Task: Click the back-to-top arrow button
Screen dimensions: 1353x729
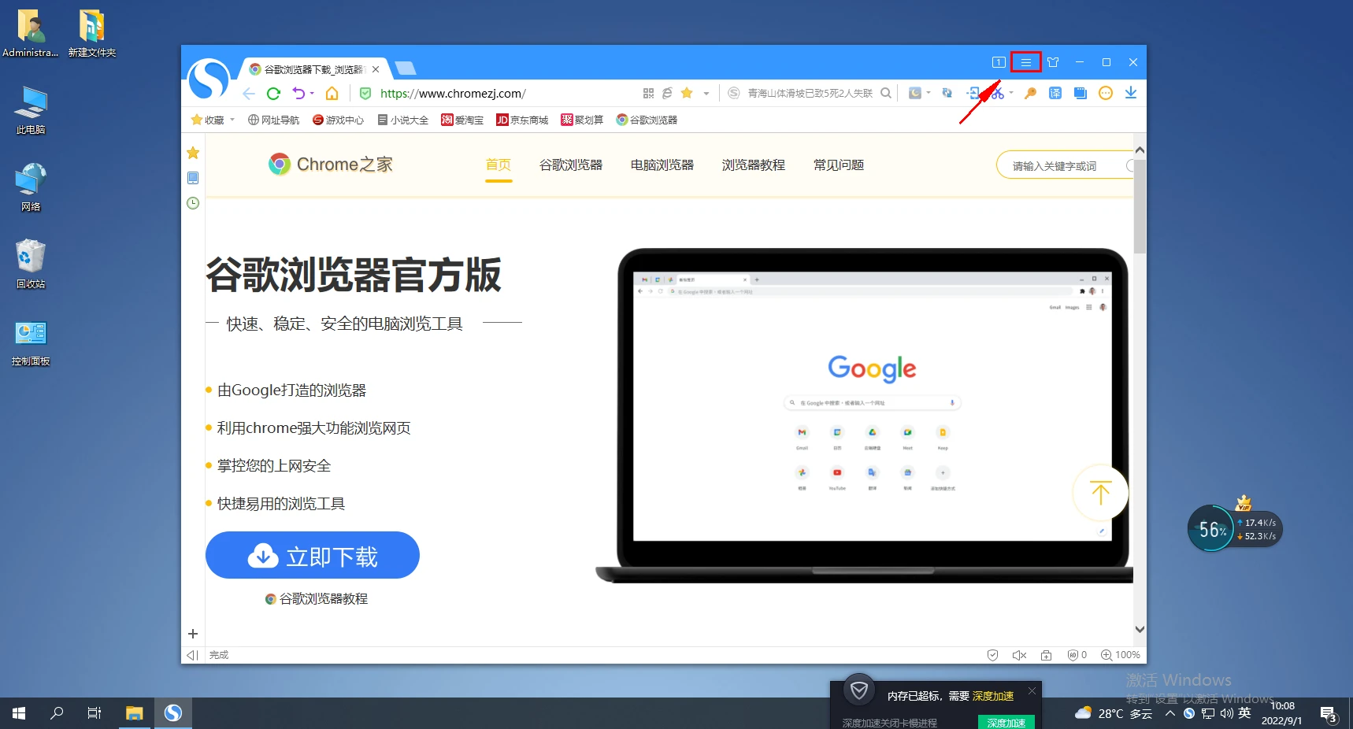Action: [1100, 493]
